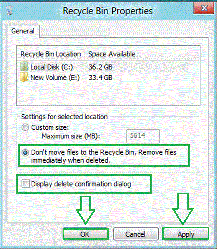
Task: Sort by Space Available column header
Action: (136, 54)
